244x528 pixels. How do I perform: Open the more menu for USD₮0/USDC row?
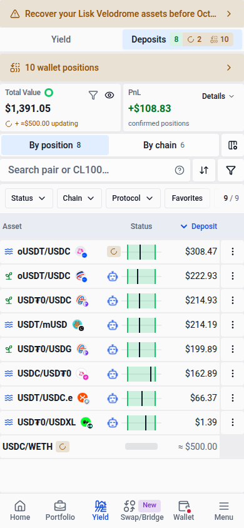click(233, 300)
